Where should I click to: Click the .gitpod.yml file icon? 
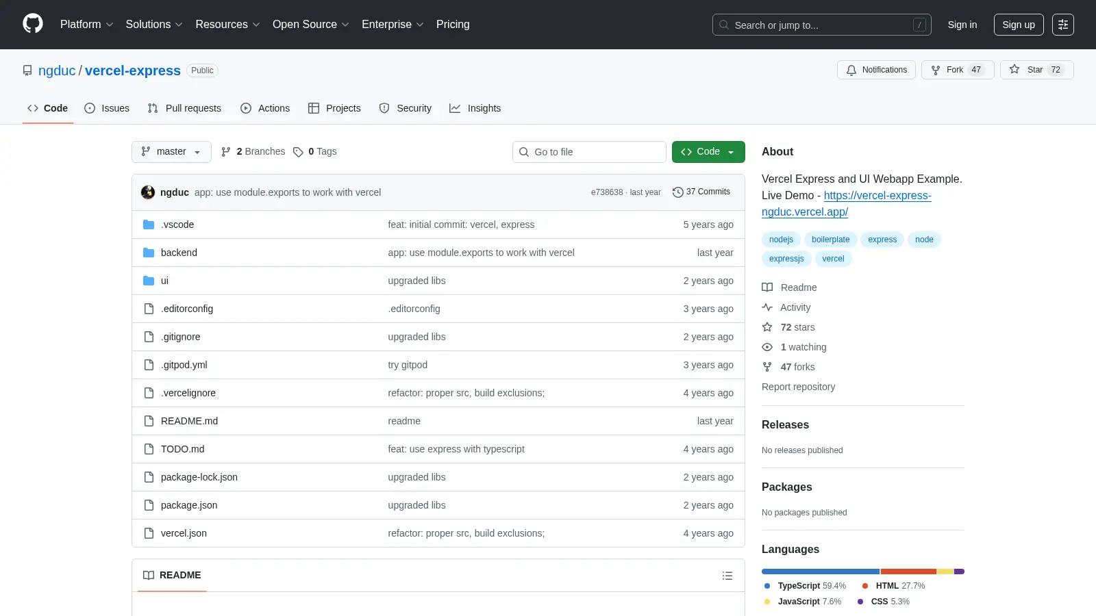[149, 365]
